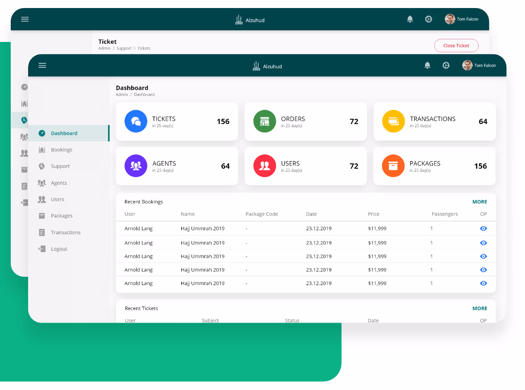This screenshot has width=525, height=390.
Task: Open settings gear in Dashboard header
Action: tap(446, 66)
